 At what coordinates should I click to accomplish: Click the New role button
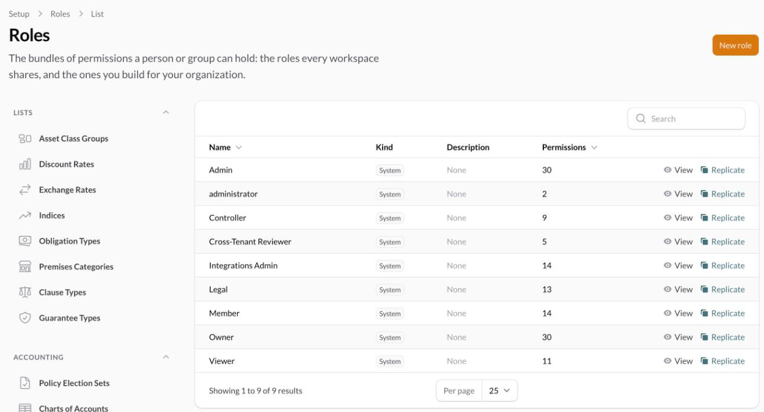click(x=735, y=45)
